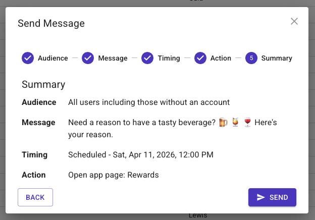Image resolution: width=315 pixels, height=220 pixels.
Task: Jump to the Message step label
Action: click(x=113, y=58)
